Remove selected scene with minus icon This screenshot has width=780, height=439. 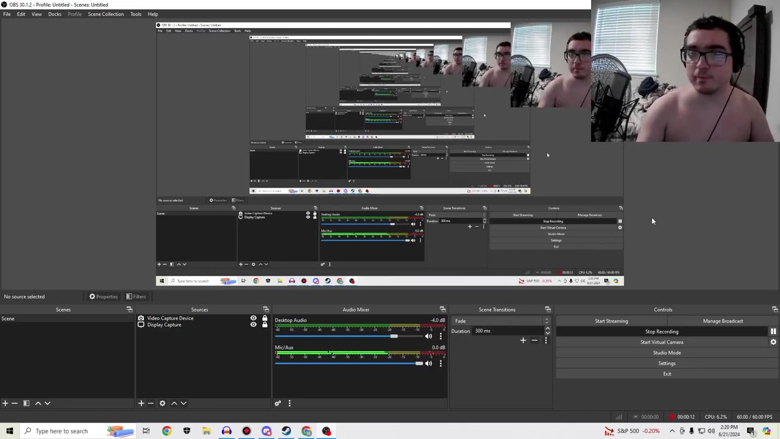coord(15,403)
